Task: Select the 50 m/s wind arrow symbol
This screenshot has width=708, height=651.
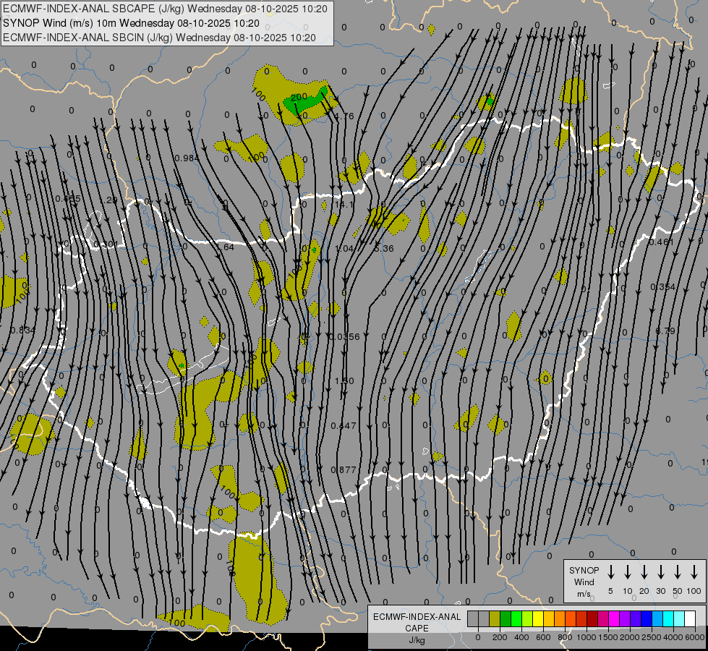Action: pyautogui.click(x=678, y=572)
